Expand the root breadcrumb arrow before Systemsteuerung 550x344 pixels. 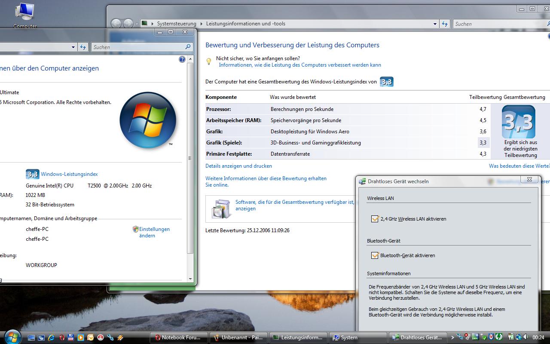pos(153,24)
